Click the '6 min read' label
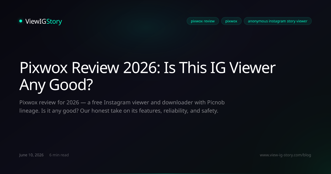Viewport: 331px width, 174px height. 59,155
